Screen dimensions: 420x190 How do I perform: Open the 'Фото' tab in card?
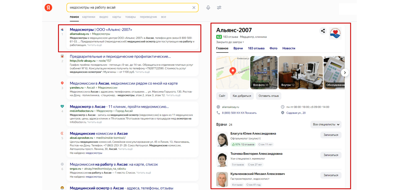[x=273, y=48]
